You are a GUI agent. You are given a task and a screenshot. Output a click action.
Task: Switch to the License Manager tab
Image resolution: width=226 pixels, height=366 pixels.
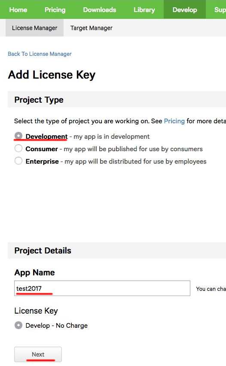(x=34, y=28)
